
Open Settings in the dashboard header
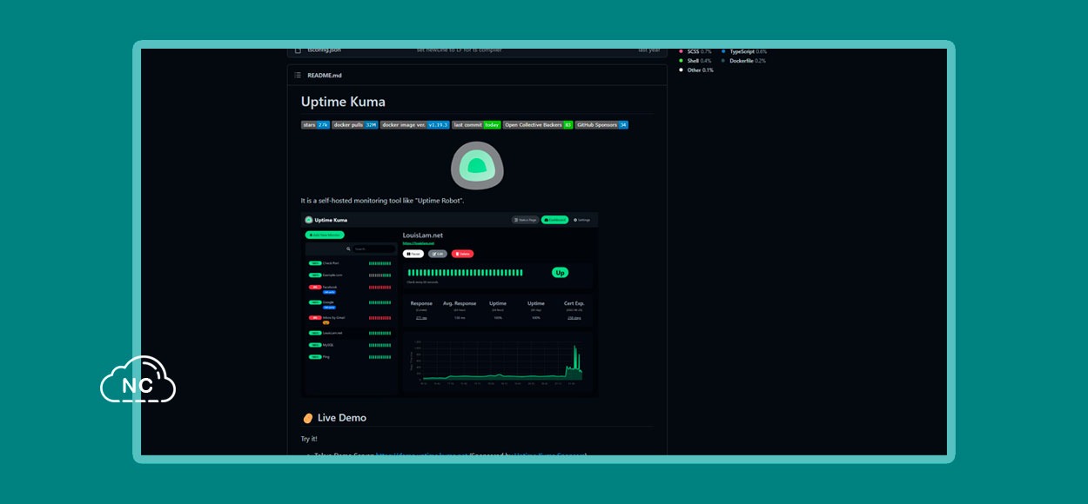point(581,220)
